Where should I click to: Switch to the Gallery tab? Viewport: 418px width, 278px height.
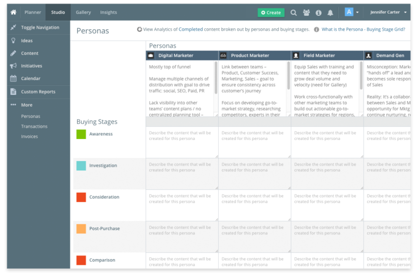pyautogui.click(x=83, y=12)
